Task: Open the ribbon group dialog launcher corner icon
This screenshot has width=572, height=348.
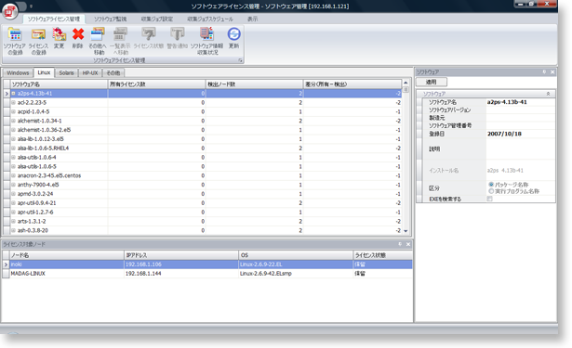Action: [240, 60]
